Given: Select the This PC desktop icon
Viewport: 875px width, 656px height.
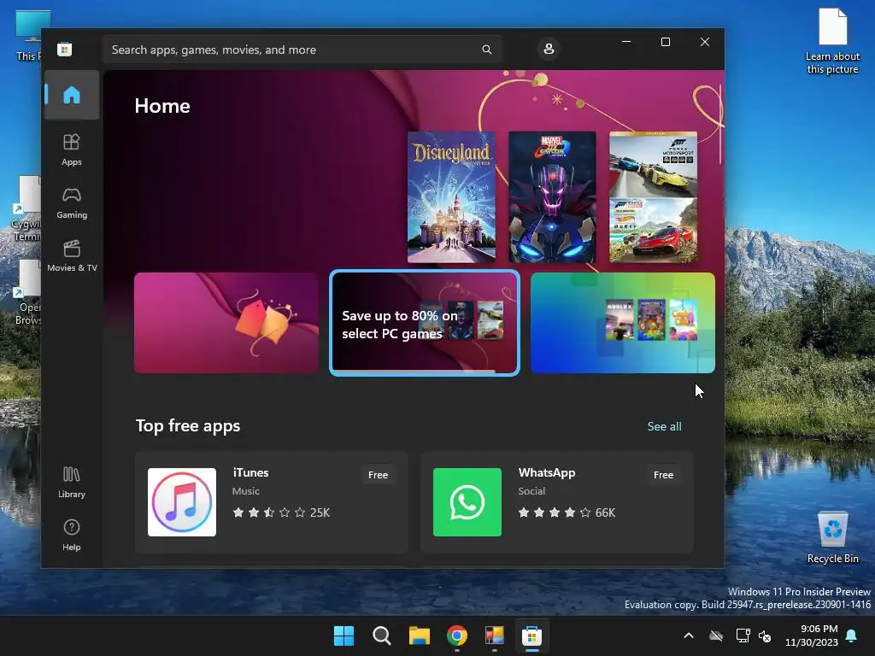Looking at the screenshot, I should click(x=28, y=36).
